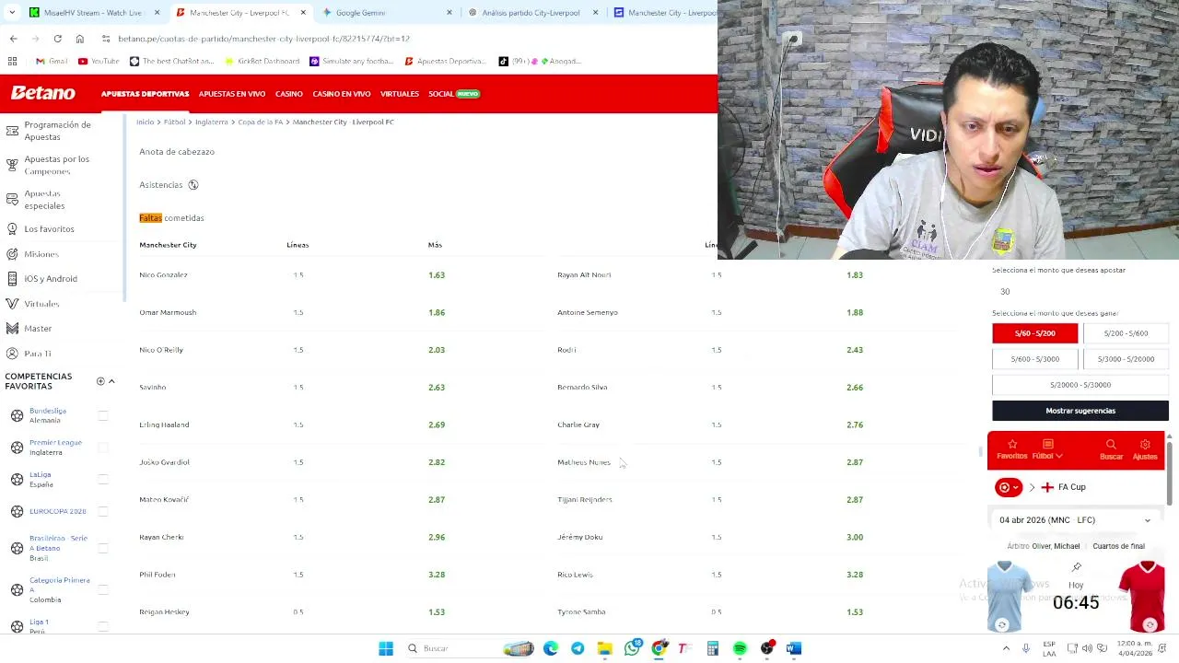Tick the LaLiga España checkbox

click(x=103, y=480)
